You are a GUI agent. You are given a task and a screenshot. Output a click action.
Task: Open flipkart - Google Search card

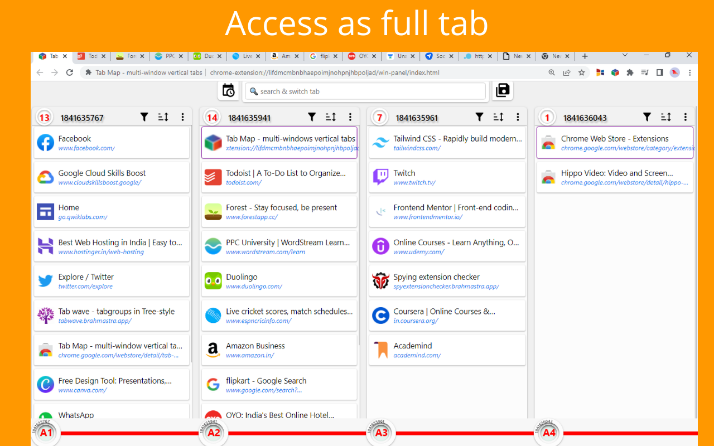[279, 385]
